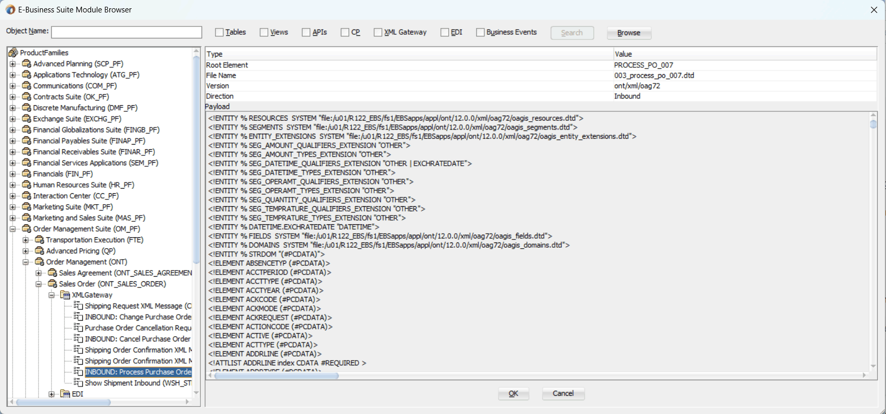This screenshot has width=886, height=414.
Task: Check the XML Gateway filter checkbox
Action: [x=378, y=32]
